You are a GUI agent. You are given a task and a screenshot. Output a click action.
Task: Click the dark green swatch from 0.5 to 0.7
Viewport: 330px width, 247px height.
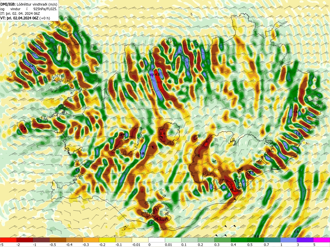(x=256, y=240)
